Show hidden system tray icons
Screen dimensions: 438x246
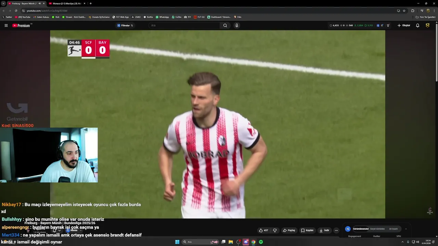pyautogui.click(x=402, y=242)
